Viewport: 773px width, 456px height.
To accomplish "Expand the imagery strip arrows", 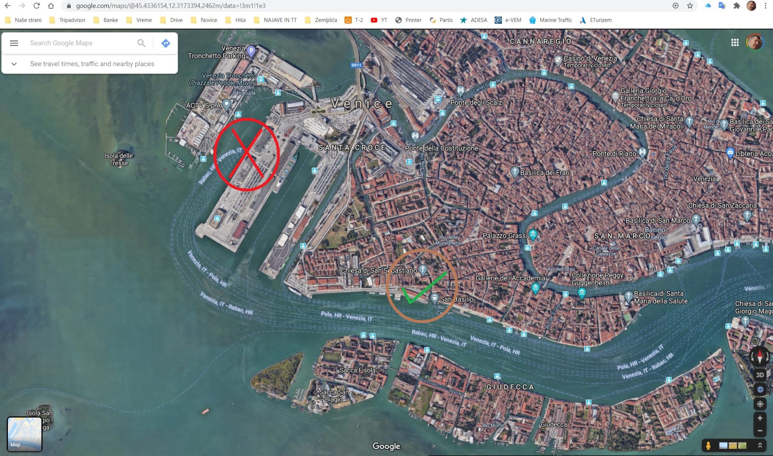I will (760, 445).
